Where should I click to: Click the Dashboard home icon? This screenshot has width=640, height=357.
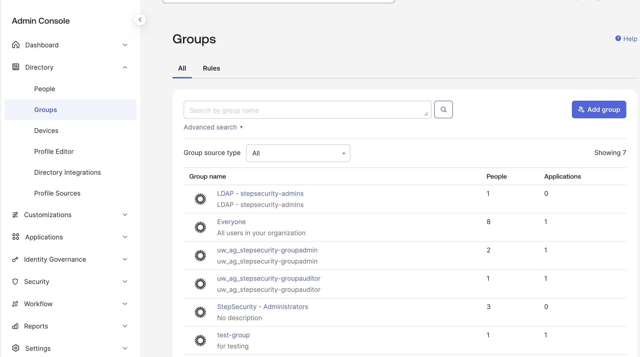click(16, 45)
